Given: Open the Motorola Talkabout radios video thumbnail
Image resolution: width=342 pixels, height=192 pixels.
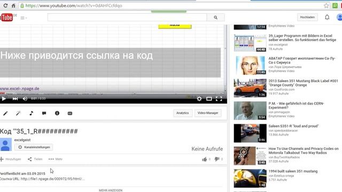Looking at the screenshot, I should (x=250, y=156).
